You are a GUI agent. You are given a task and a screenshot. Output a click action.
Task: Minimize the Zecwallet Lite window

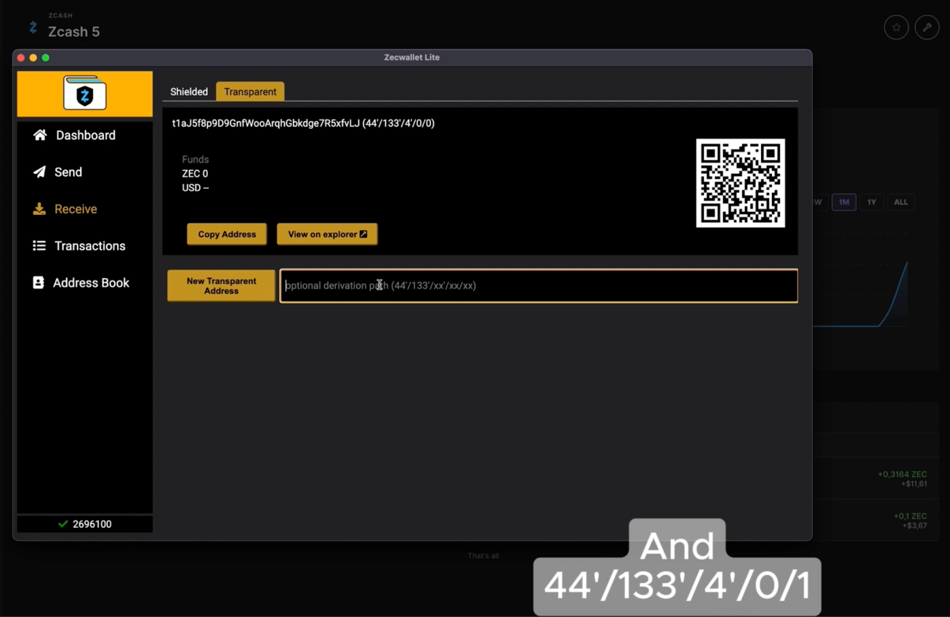click(33, 58)
